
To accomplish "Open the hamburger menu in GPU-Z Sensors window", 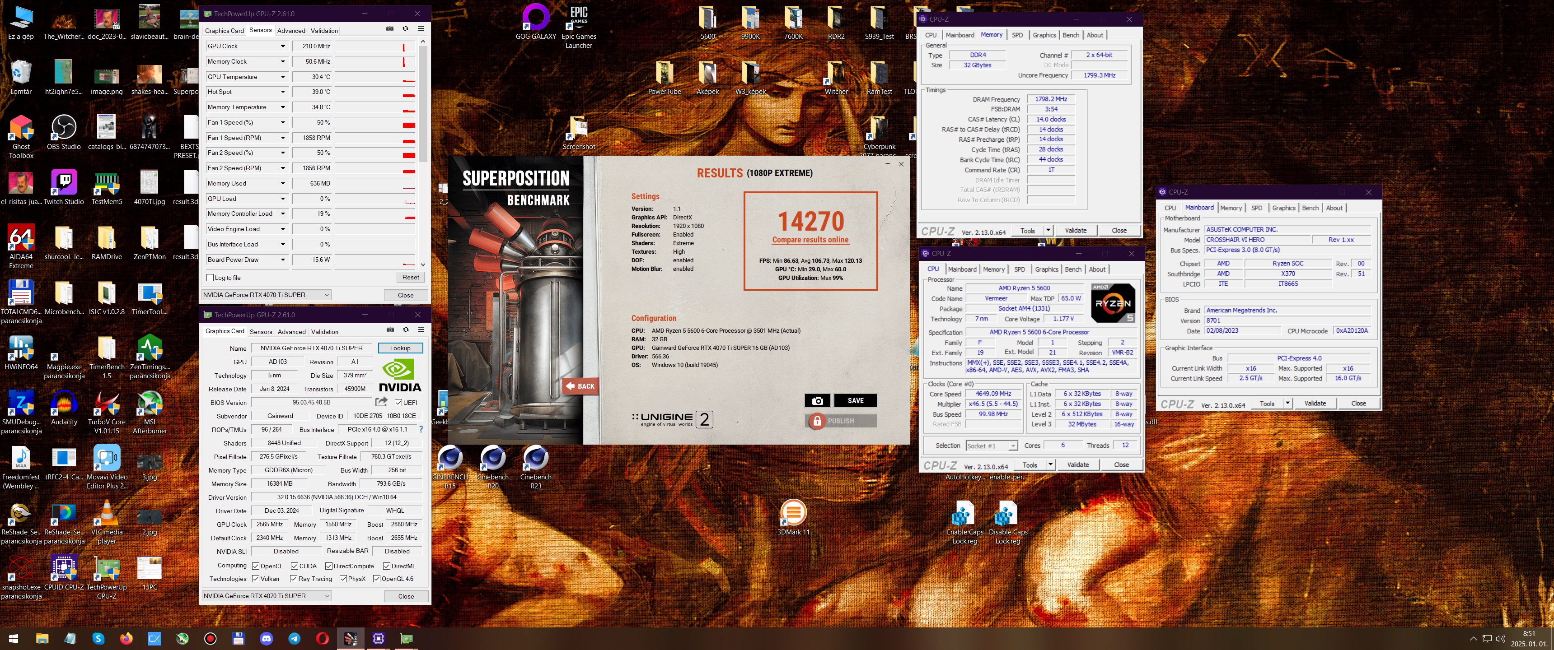I will (x=421, y=29).
